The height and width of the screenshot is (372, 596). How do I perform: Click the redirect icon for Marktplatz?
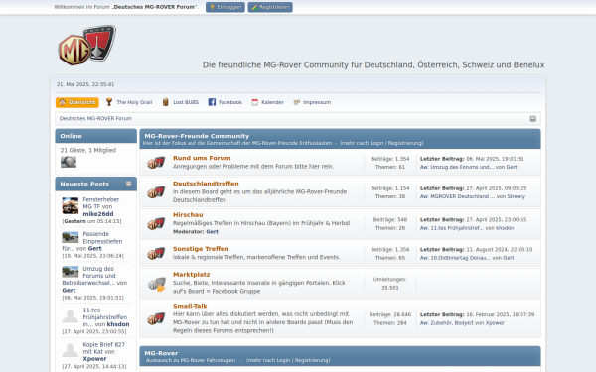[x=157, y=285]
